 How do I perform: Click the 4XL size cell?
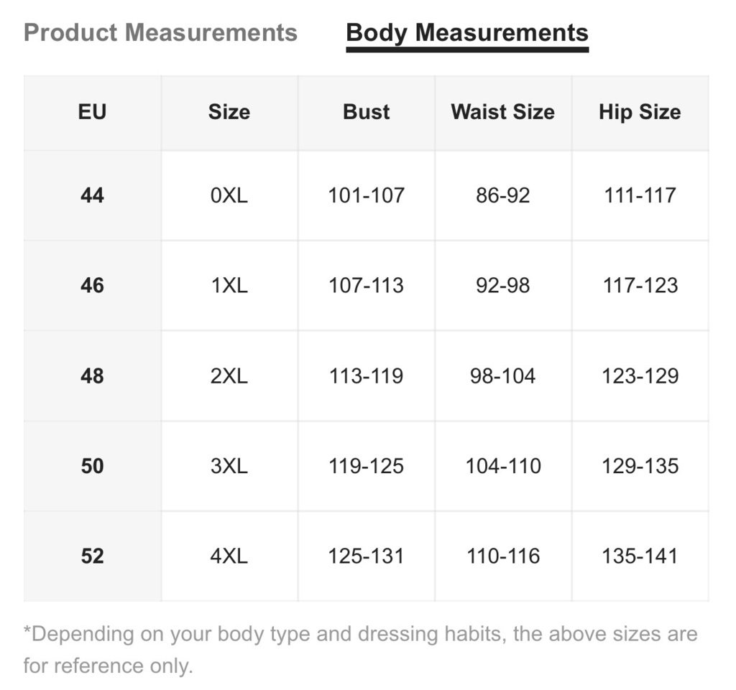coord(229,556)
